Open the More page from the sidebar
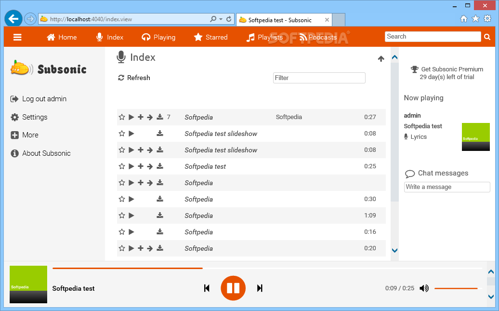 pyautogui.click(x=25, y=135)
